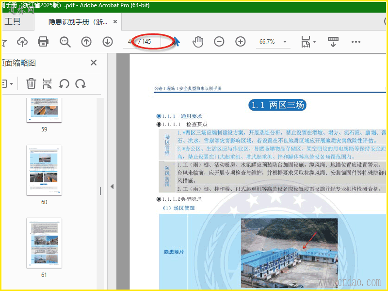Open the find text magnifier tool
Viewport: 388px width, 291px height.
point(65,42)
